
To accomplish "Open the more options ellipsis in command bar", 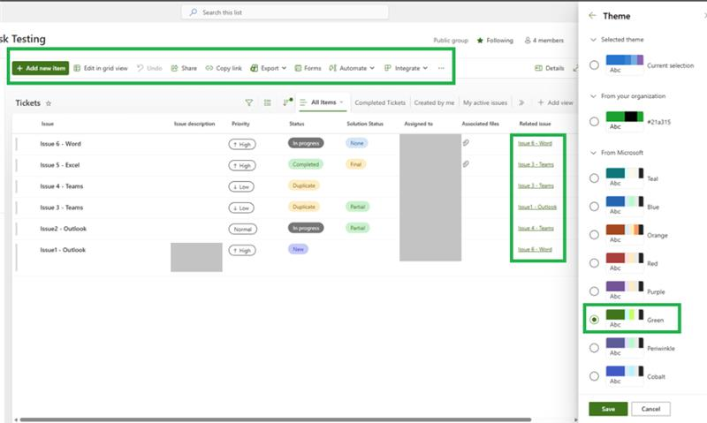I will (x=441, y=68).
